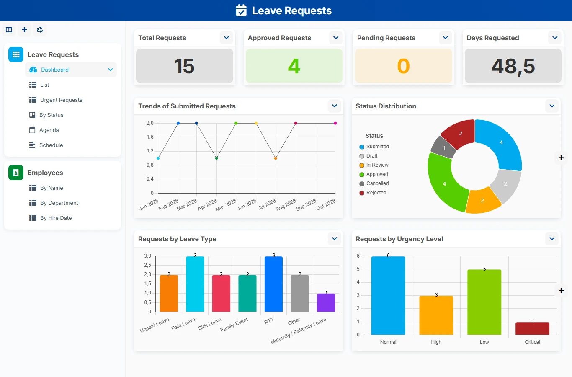Click the Pending Requests value 0

(403, 66)
